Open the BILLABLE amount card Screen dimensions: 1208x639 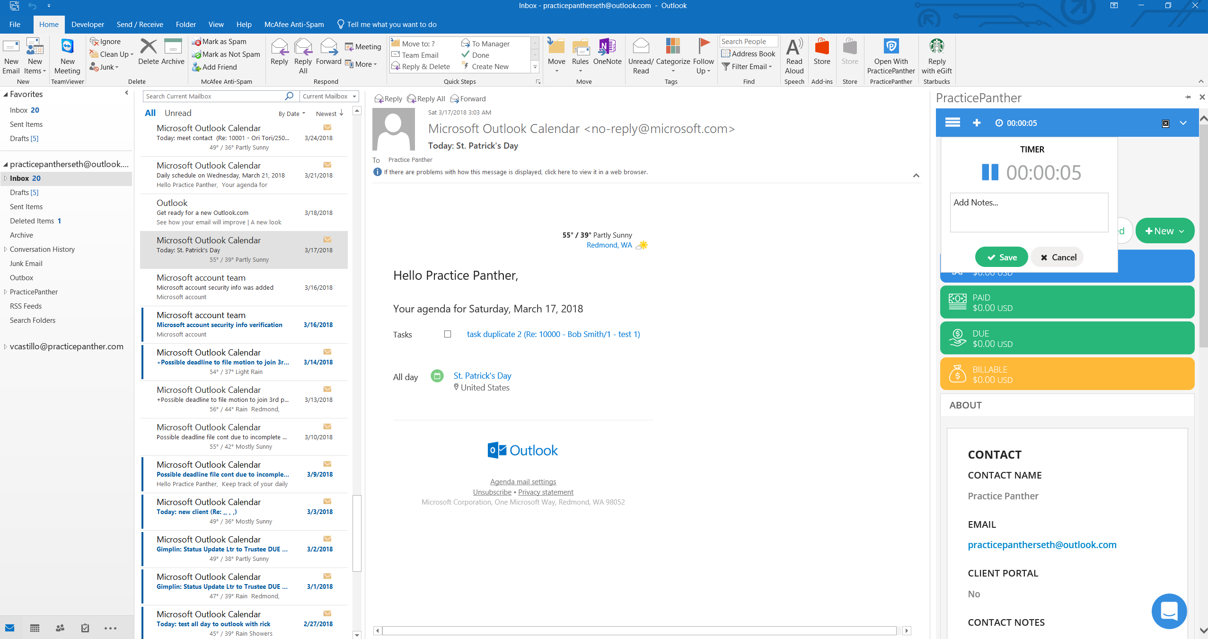click(1067, 374)
